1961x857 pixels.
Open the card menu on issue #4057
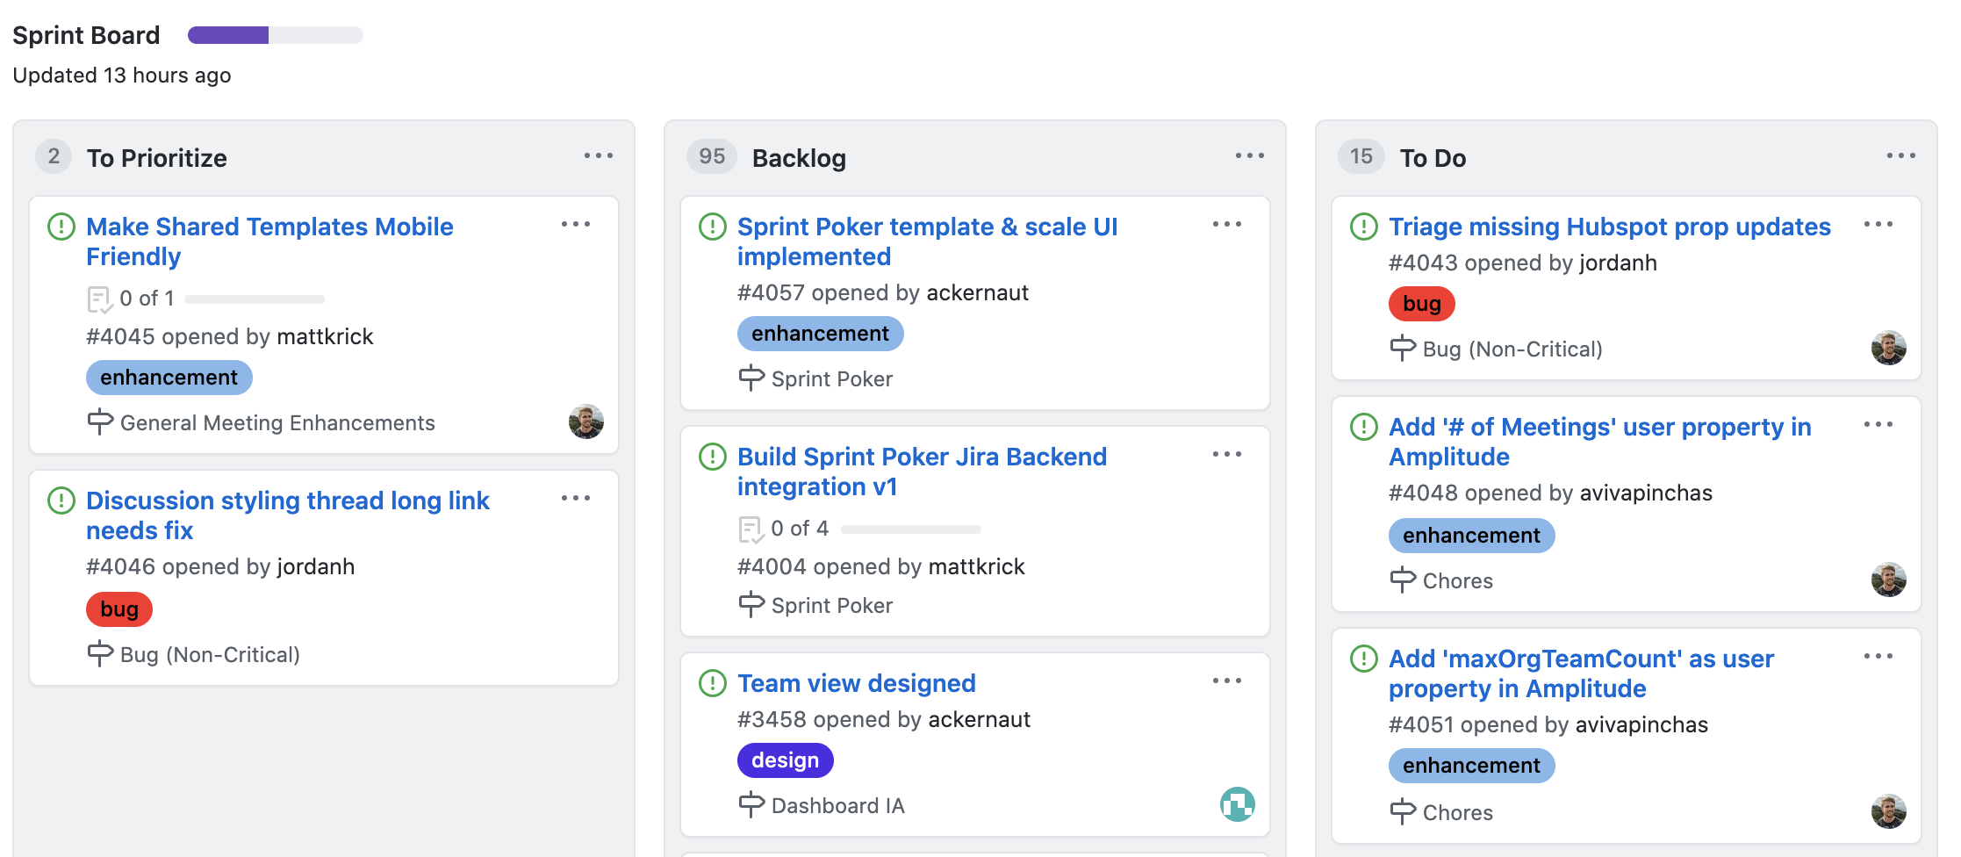tap(1228, 225)
